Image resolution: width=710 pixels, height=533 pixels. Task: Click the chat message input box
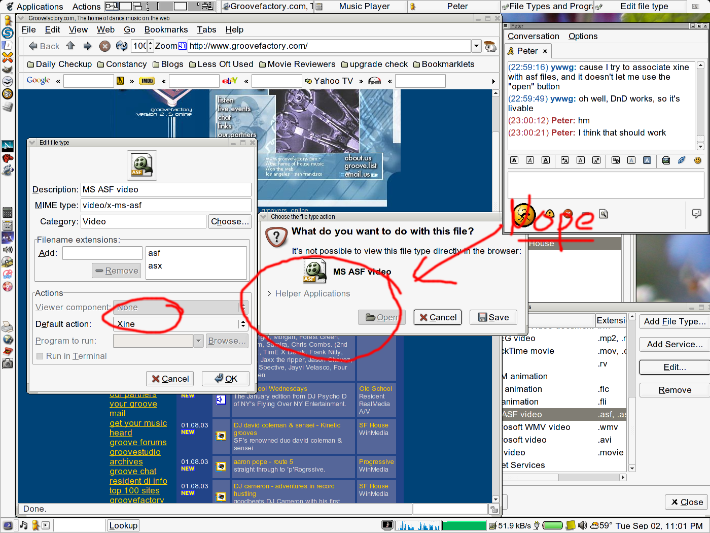coord(606,185)
